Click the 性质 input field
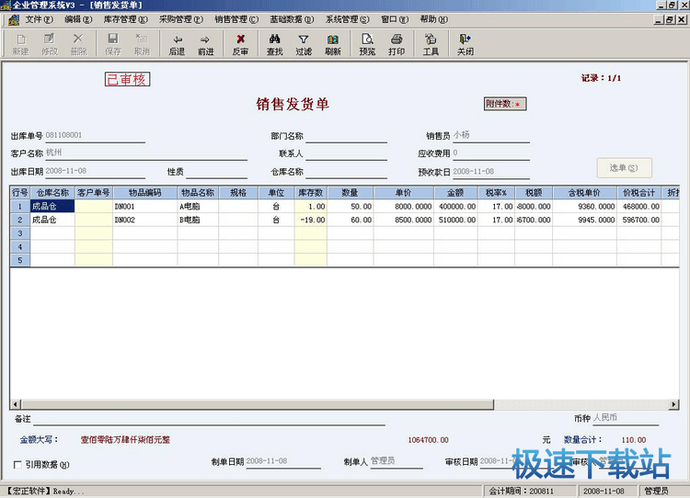The image size is (690, 498). 216,172
